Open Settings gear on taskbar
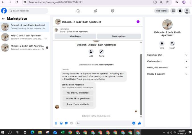Viewport: 192px width, 135px height. click(x=25, y=132)
